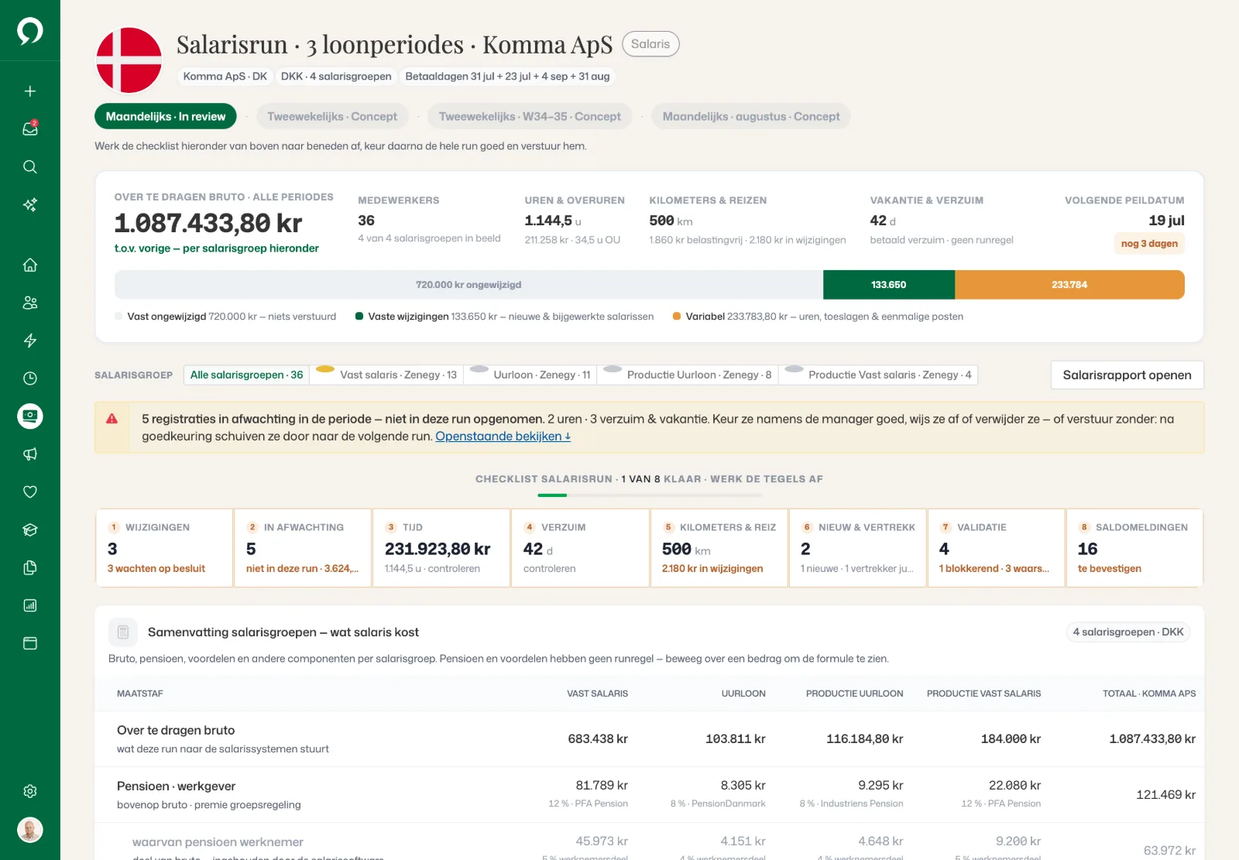
Task: Click the user avatar photo in sidebar
Action: [x=30, y=830]
